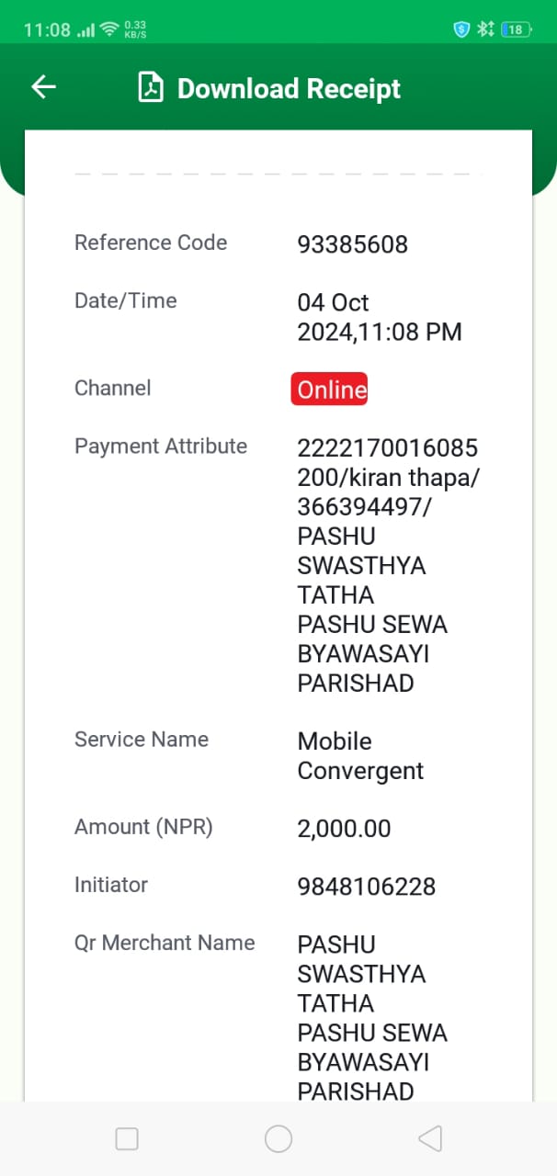Tap the red Online channel badge
The width and height of the screenshot is (557, 1176).
[x=330, y=389]
